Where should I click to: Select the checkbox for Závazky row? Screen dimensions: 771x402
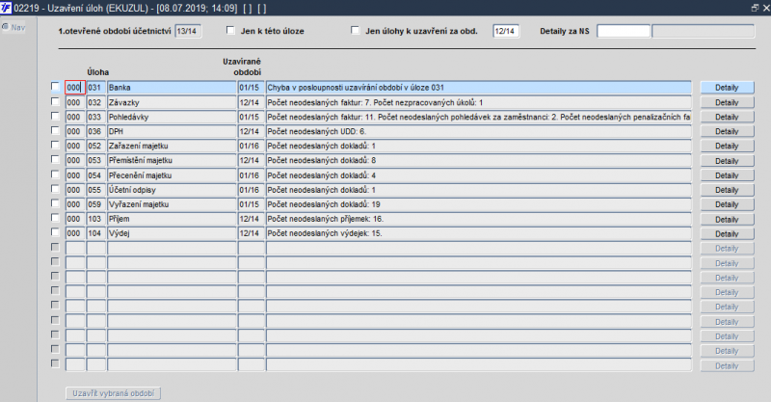click(55, 101)
